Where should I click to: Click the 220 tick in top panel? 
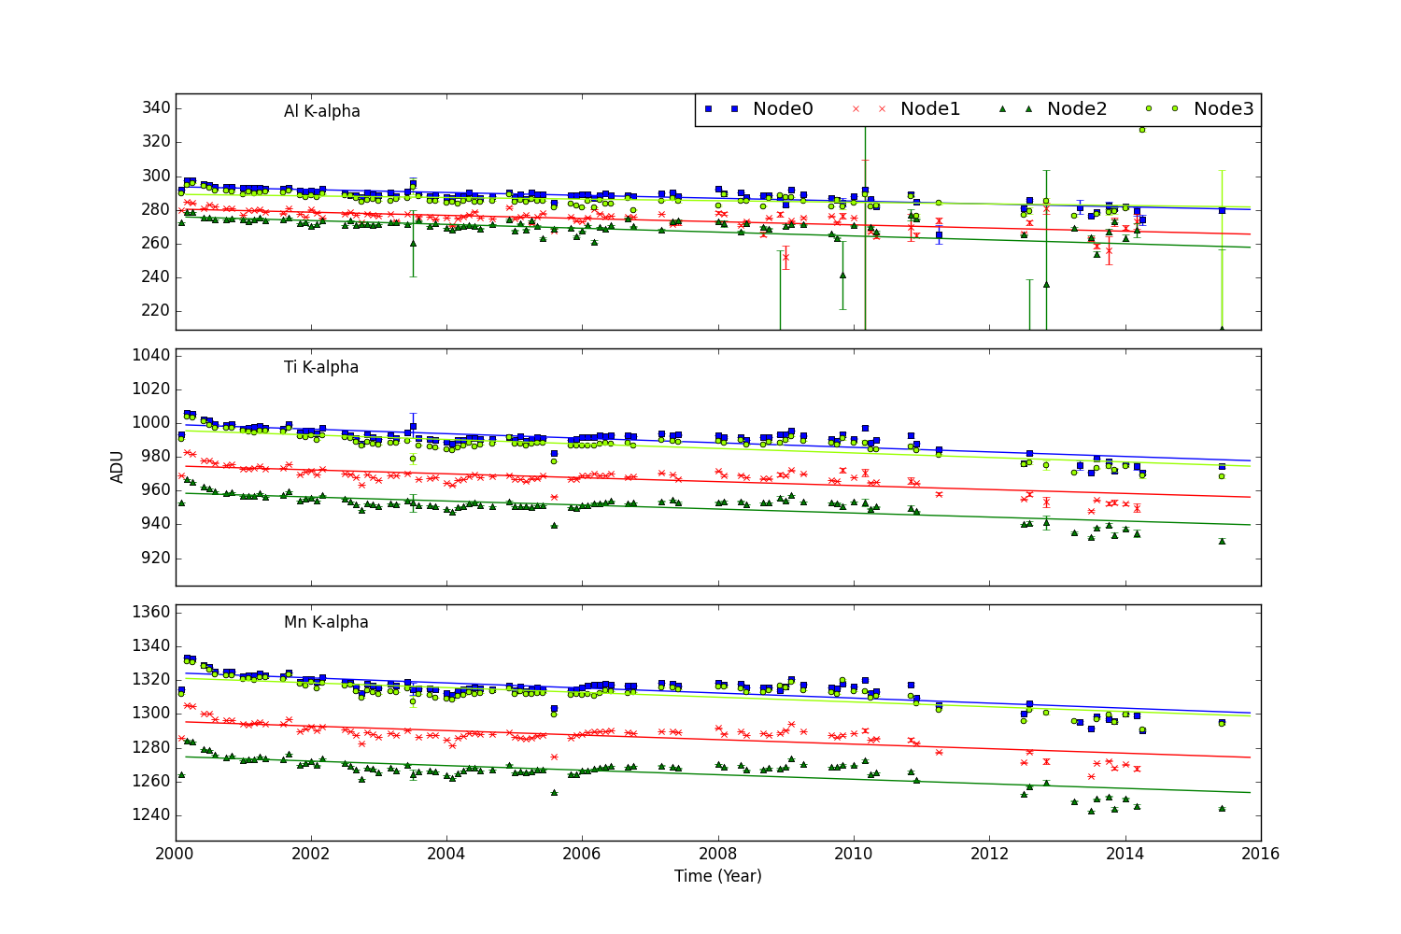click(x=156, y=311)
